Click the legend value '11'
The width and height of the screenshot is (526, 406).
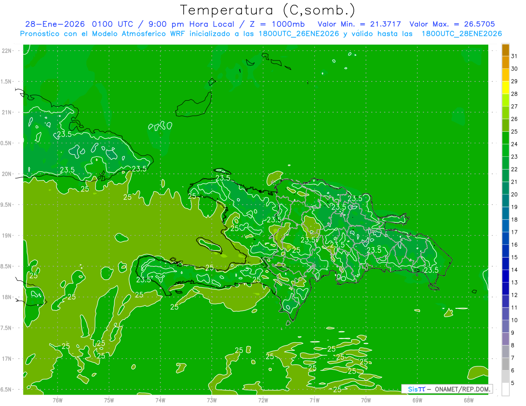click(x=514, y=307)
